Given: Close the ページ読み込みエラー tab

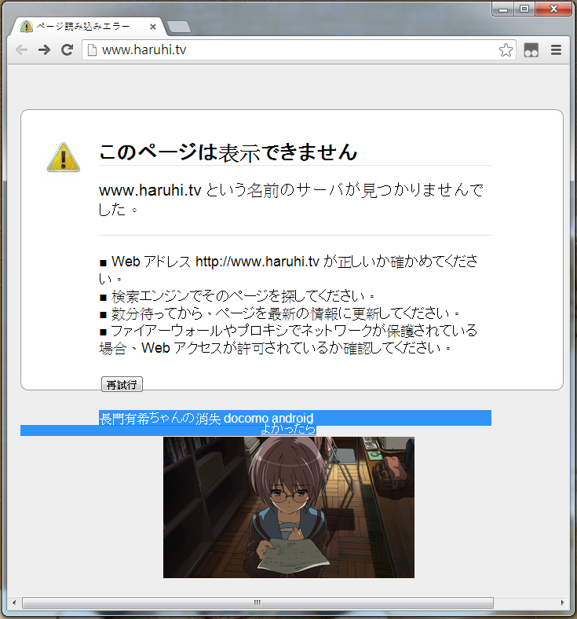Looking at the screenshot, I should pos(153,27).
